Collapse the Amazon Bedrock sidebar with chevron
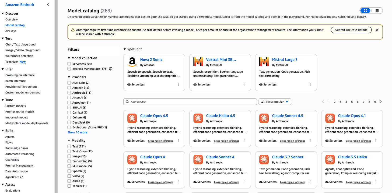The image size is (392, 193). [48, 5]
